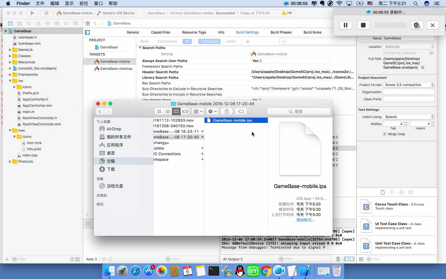Screen dimensions: 446x279
Task: Click the recorder camera icon
Action: click(417, 25)
